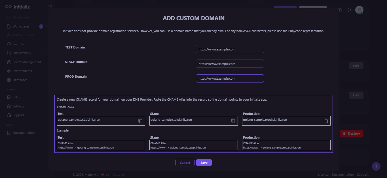This screenshot has width=387, height=178.
Task: Click the Databases sidebar icon
Action: (9, 80)
